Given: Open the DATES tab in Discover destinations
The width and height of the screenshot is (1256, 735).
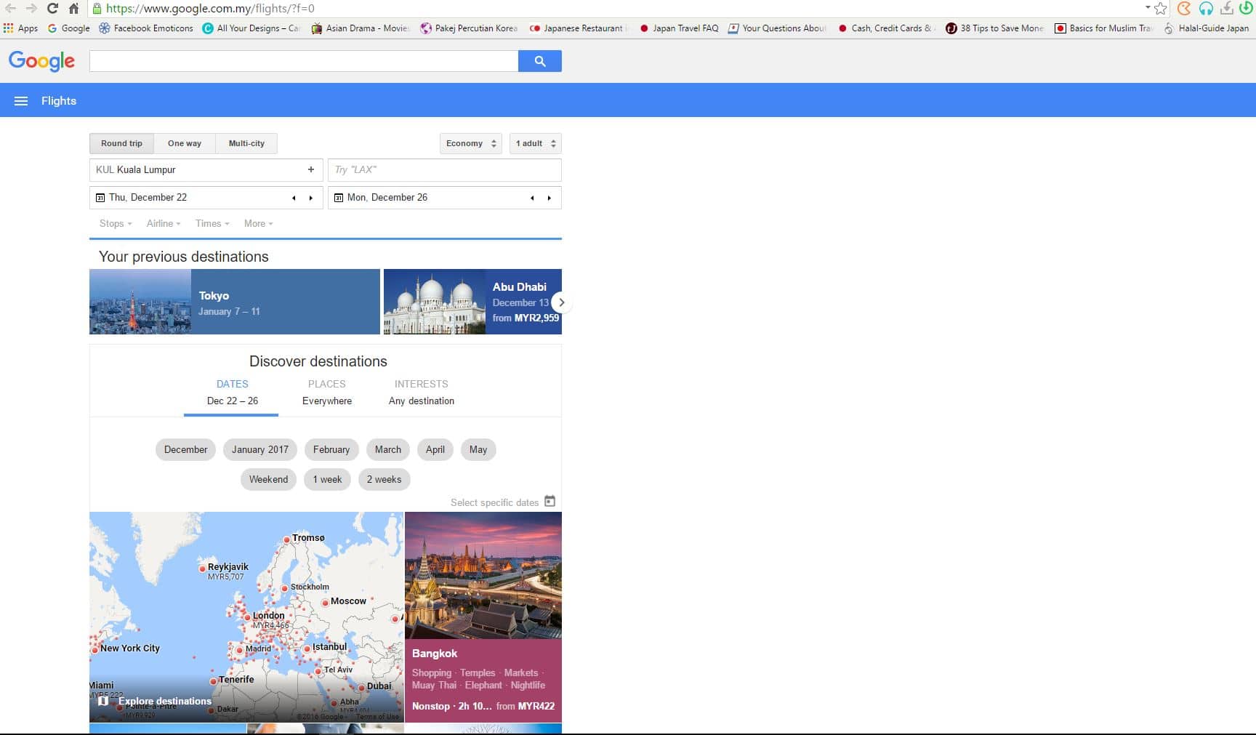Looking at the screenshot, I should click(232, 393).
